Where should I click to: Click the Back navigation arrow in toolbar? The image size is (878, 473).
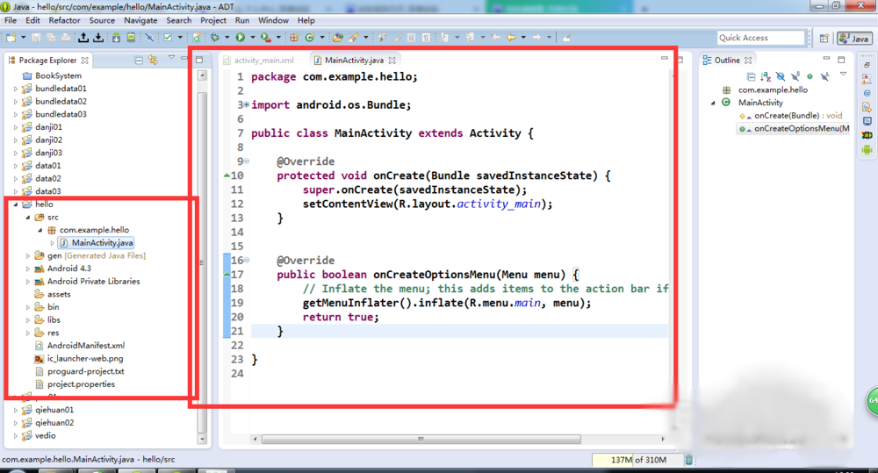click(511, 38)
